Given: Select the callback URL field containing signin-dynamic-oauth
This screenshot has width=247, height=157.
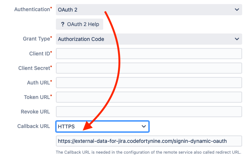Looking at the screenshot, I should tap(149, 141).
